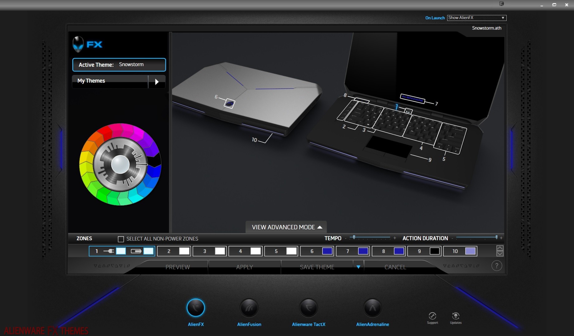Open the Save Theme dropdown arrow

click(358, 267)
